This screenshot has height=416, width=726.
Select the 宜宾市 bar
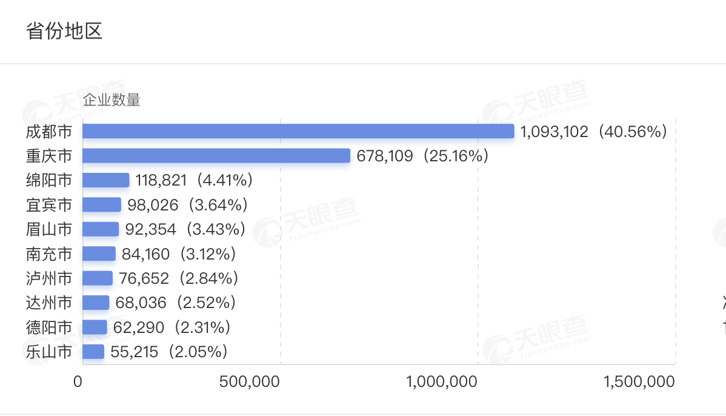coord(102,205)
